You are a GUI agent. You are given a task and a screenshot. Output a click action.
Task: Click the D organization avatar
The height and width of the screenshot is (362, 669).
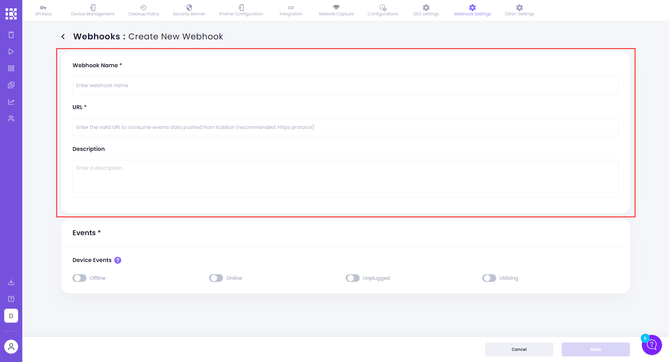11,316
